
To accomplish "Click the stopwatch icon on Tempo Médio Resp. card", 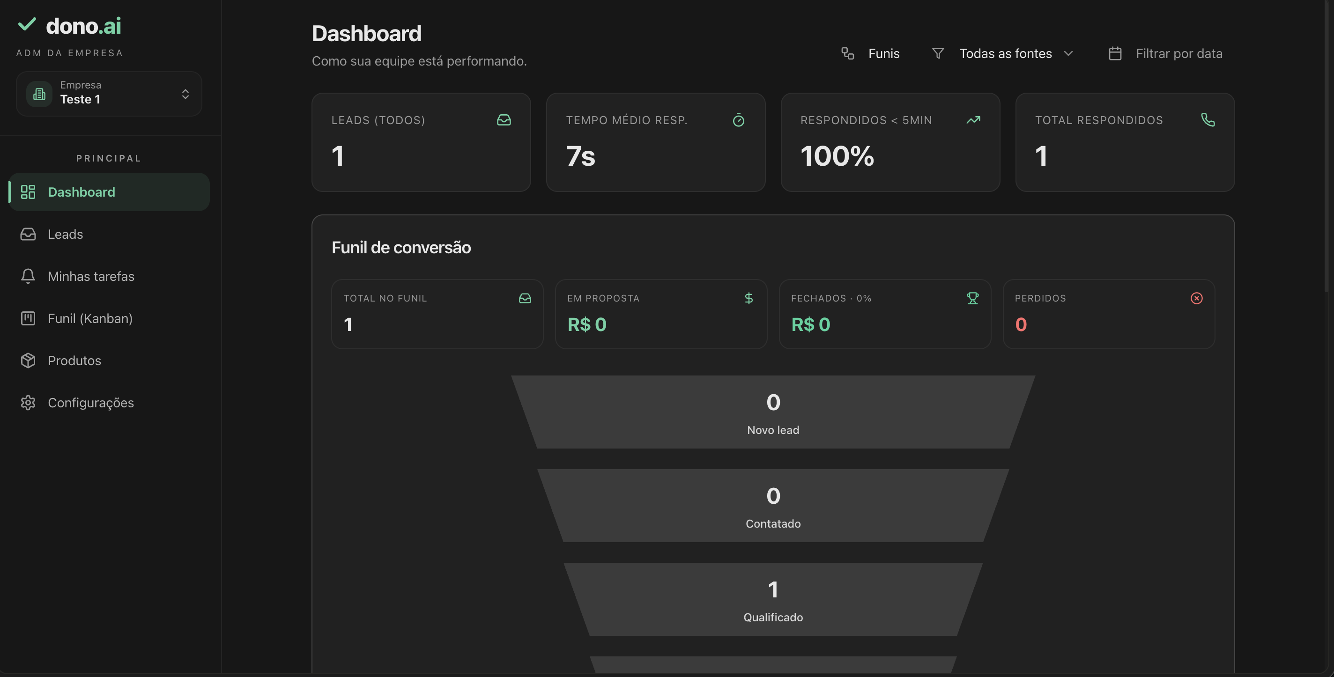I will [739, 120].
